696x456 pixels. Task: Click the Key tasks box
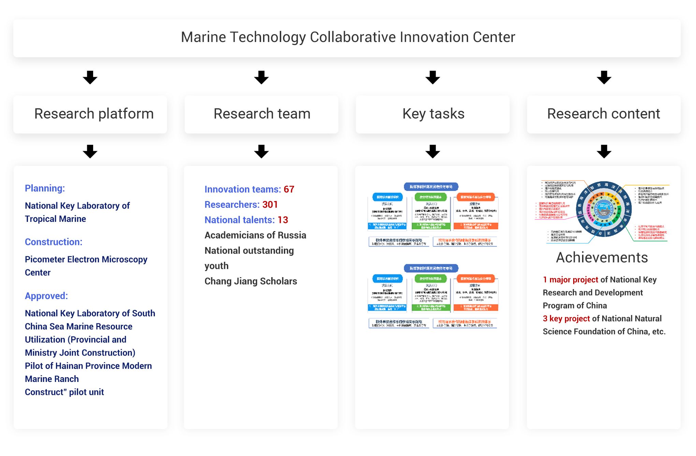click(x=433, y=114)
